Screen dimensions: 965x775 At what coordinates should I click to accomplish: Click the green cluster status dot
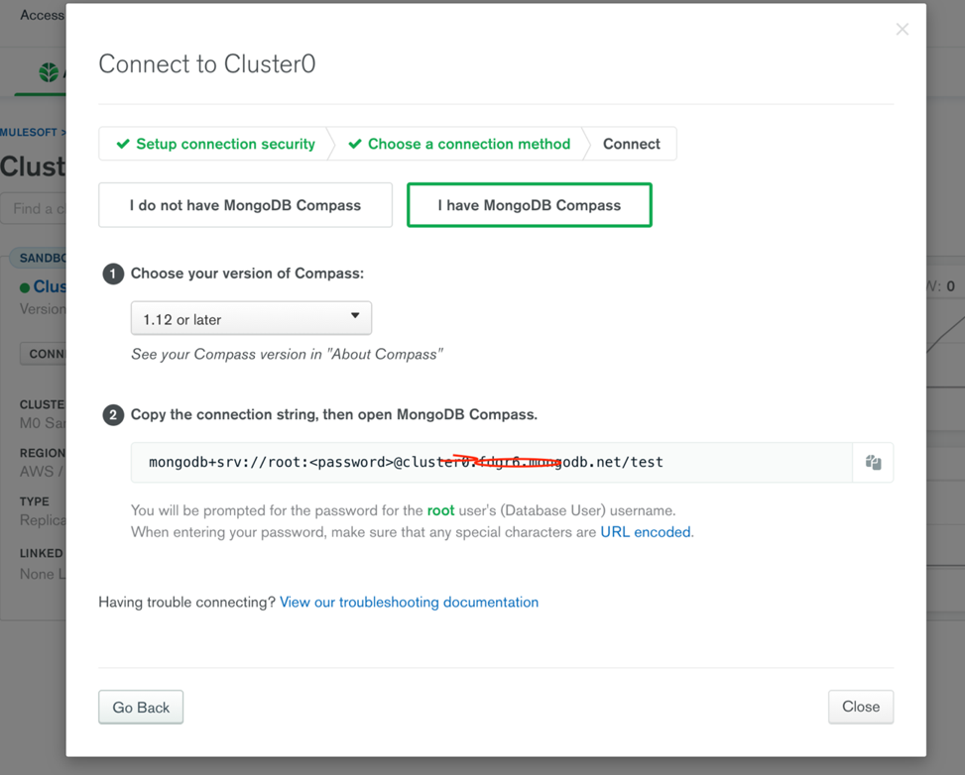click(x=25, y=287)
